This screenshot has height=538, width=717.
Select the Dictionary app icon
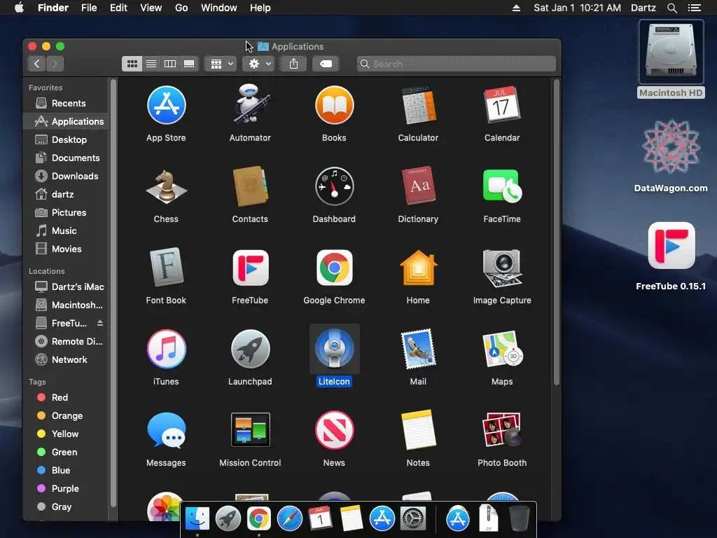tap(419, 185)
